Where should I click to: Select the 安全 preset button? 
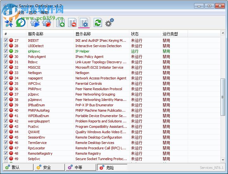50,167
